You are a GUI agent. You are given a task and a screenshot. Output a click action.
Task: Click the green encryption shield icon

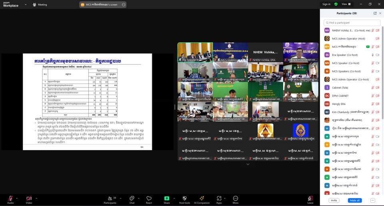point(336,4)
